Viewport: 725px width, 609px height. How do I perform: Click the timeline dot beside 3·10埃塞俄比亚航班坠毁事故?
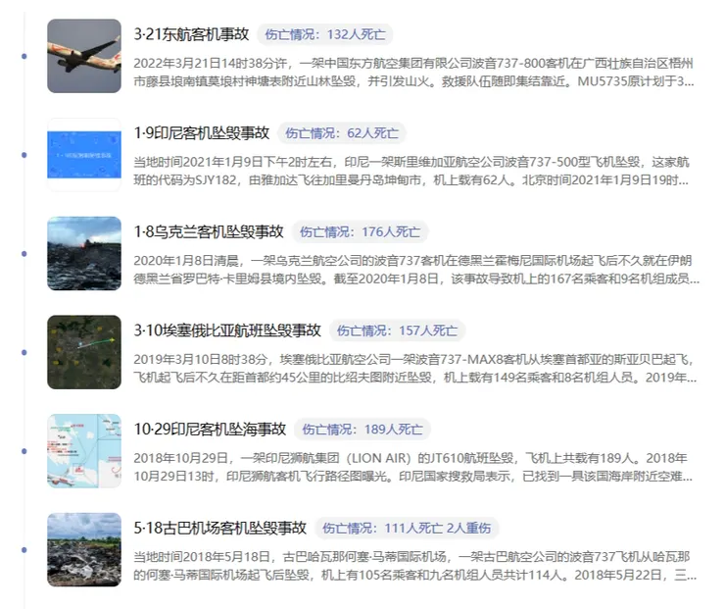pos(24,353)
